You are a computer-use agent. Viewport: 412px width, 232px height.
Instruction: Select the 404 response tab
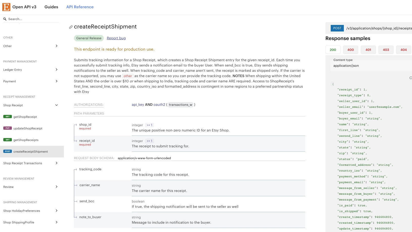(404, 50)
